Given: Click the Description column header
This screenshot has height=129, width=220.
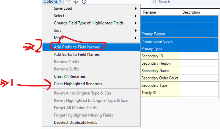Looking at the screenshot, I should (x=191, y=12).
